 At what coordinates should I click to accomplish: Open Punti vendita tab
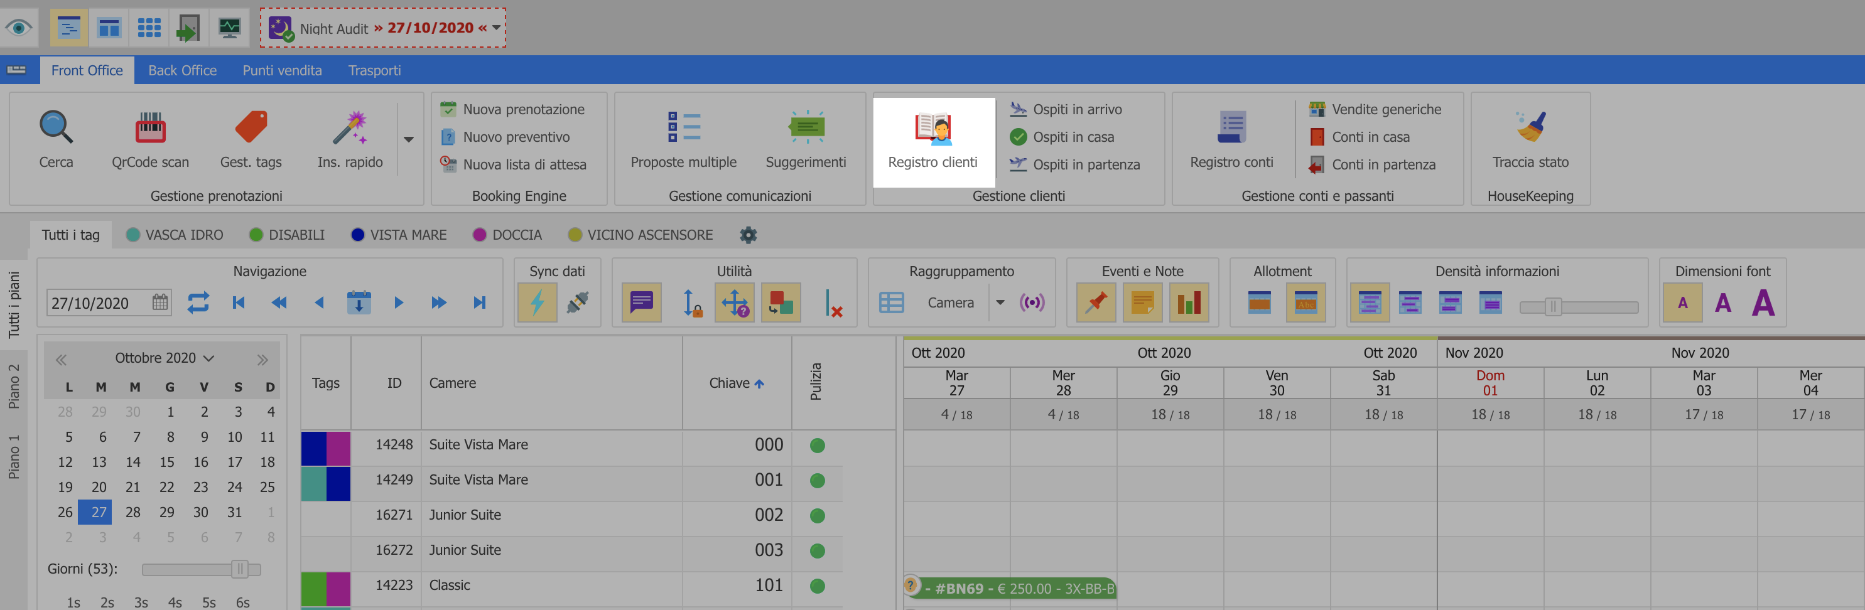click(x=283, y=70)
